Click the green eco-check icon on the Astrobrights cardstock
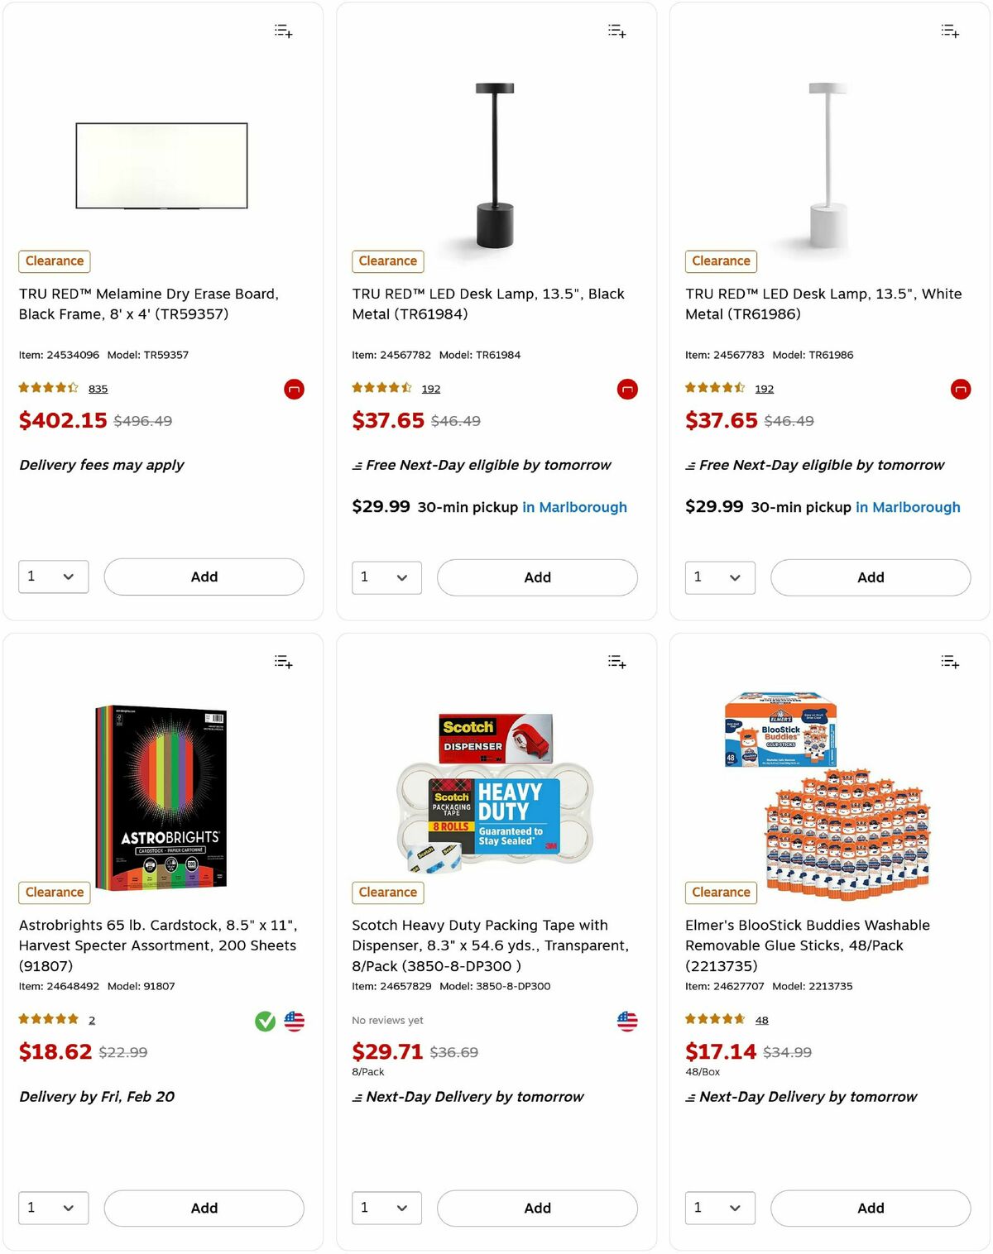The width and height of the screenshot is (993, 1254). pyautogui.click(x=265, y=1020)
